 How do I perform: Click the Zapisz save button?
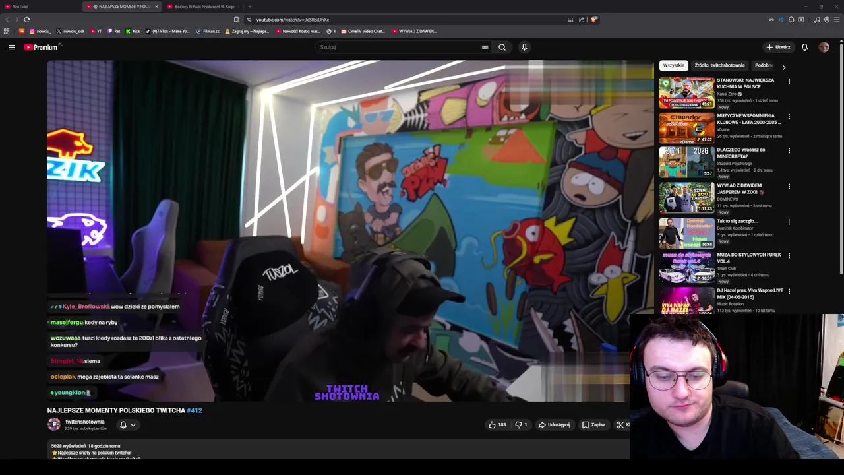(x=593, y=425)
